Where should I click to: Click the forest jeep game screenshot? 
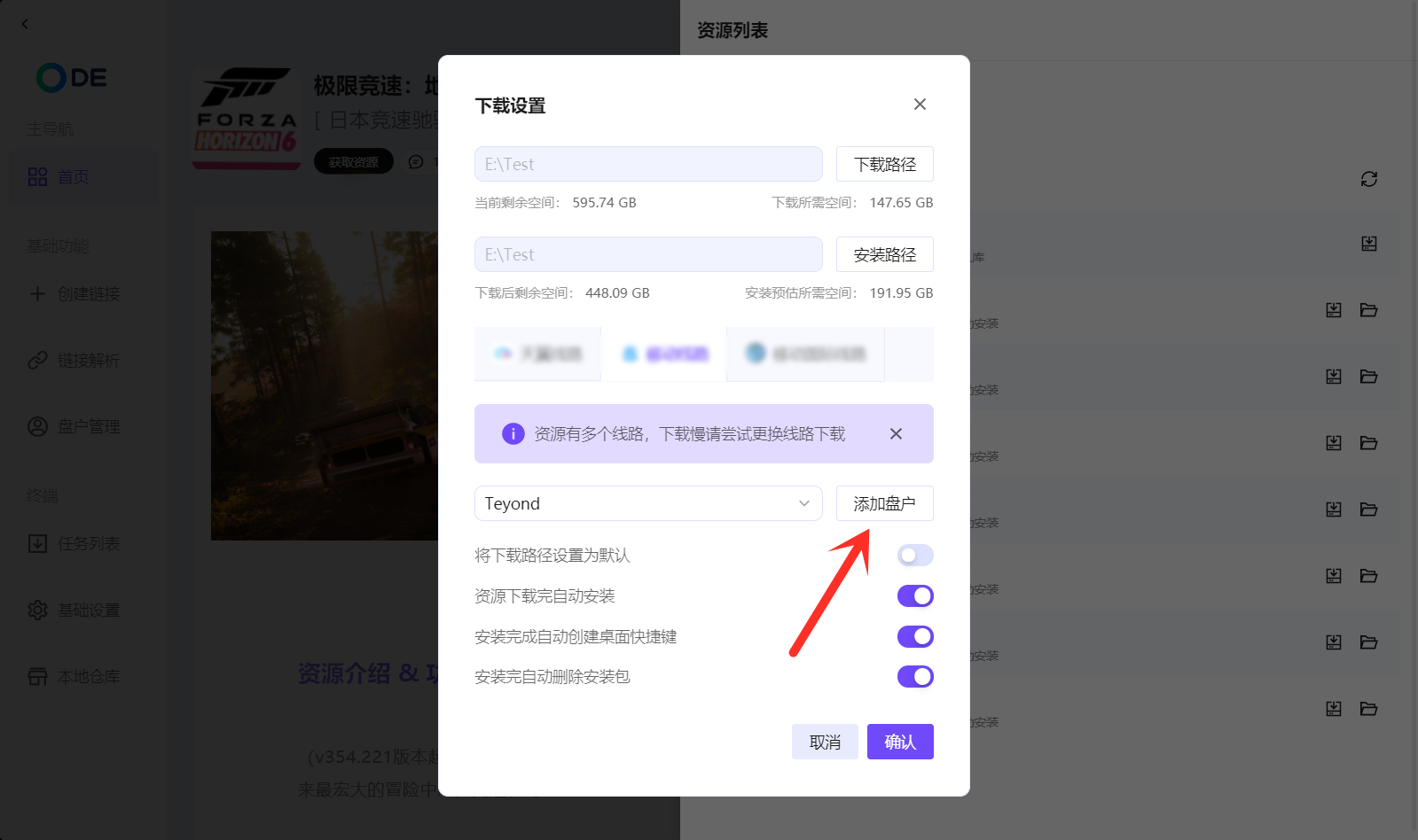click(325, 385)
